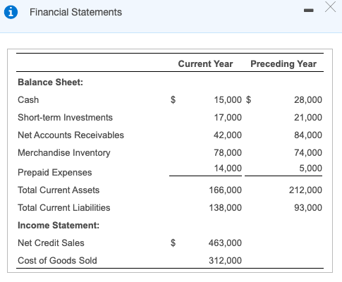The width and height of the screenshot is (342, 282).
Task: Click the Total Current Liabilities label
Action: coord(64,208)
